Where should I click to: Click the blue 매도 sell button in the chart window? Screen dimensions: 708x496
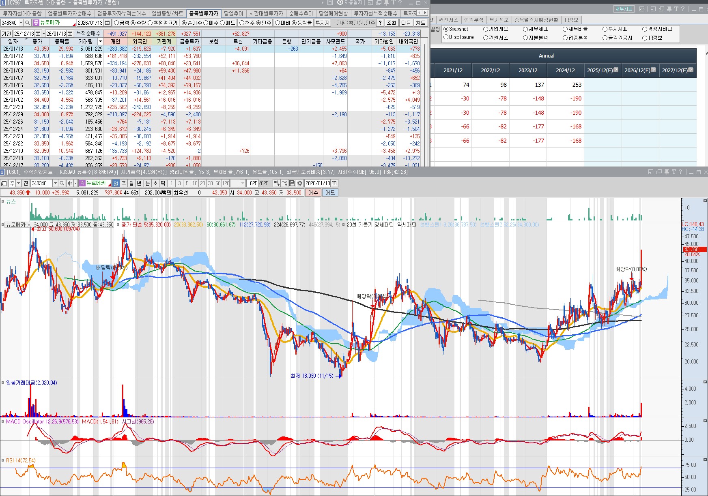[330, 192]
